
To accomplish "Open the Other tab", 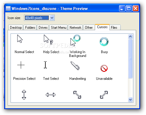I will pyautogui.click(x=89, y=28).
